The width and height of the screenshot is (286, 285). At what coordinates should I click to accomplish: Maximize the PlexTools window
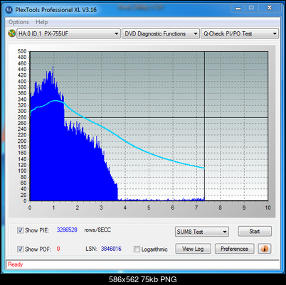click(x=251, y=8)
